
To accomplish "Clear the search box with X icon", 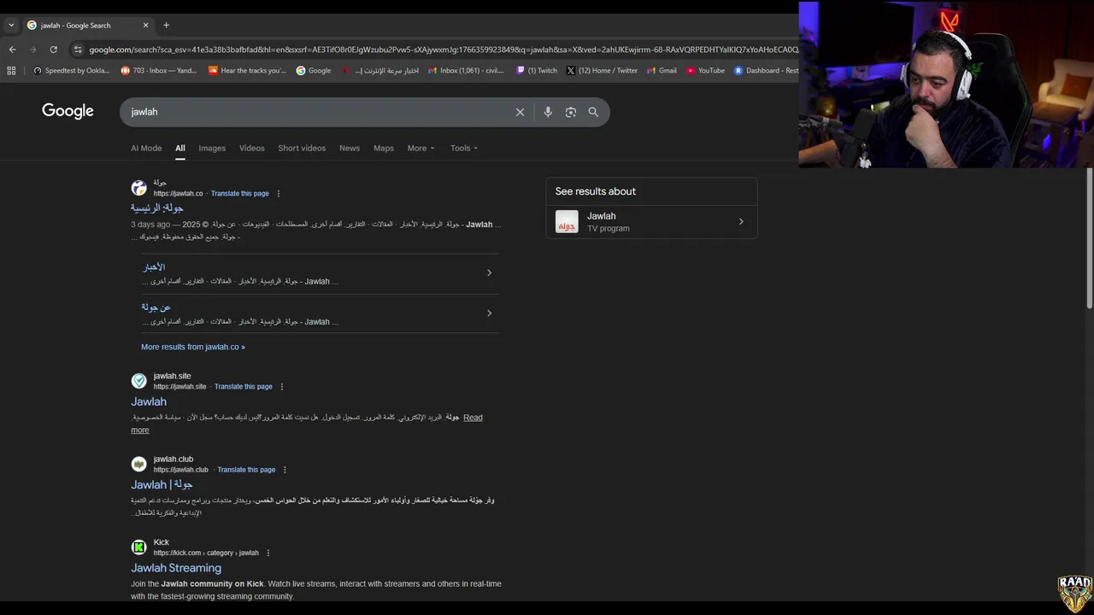I will (x=520, y=112).
